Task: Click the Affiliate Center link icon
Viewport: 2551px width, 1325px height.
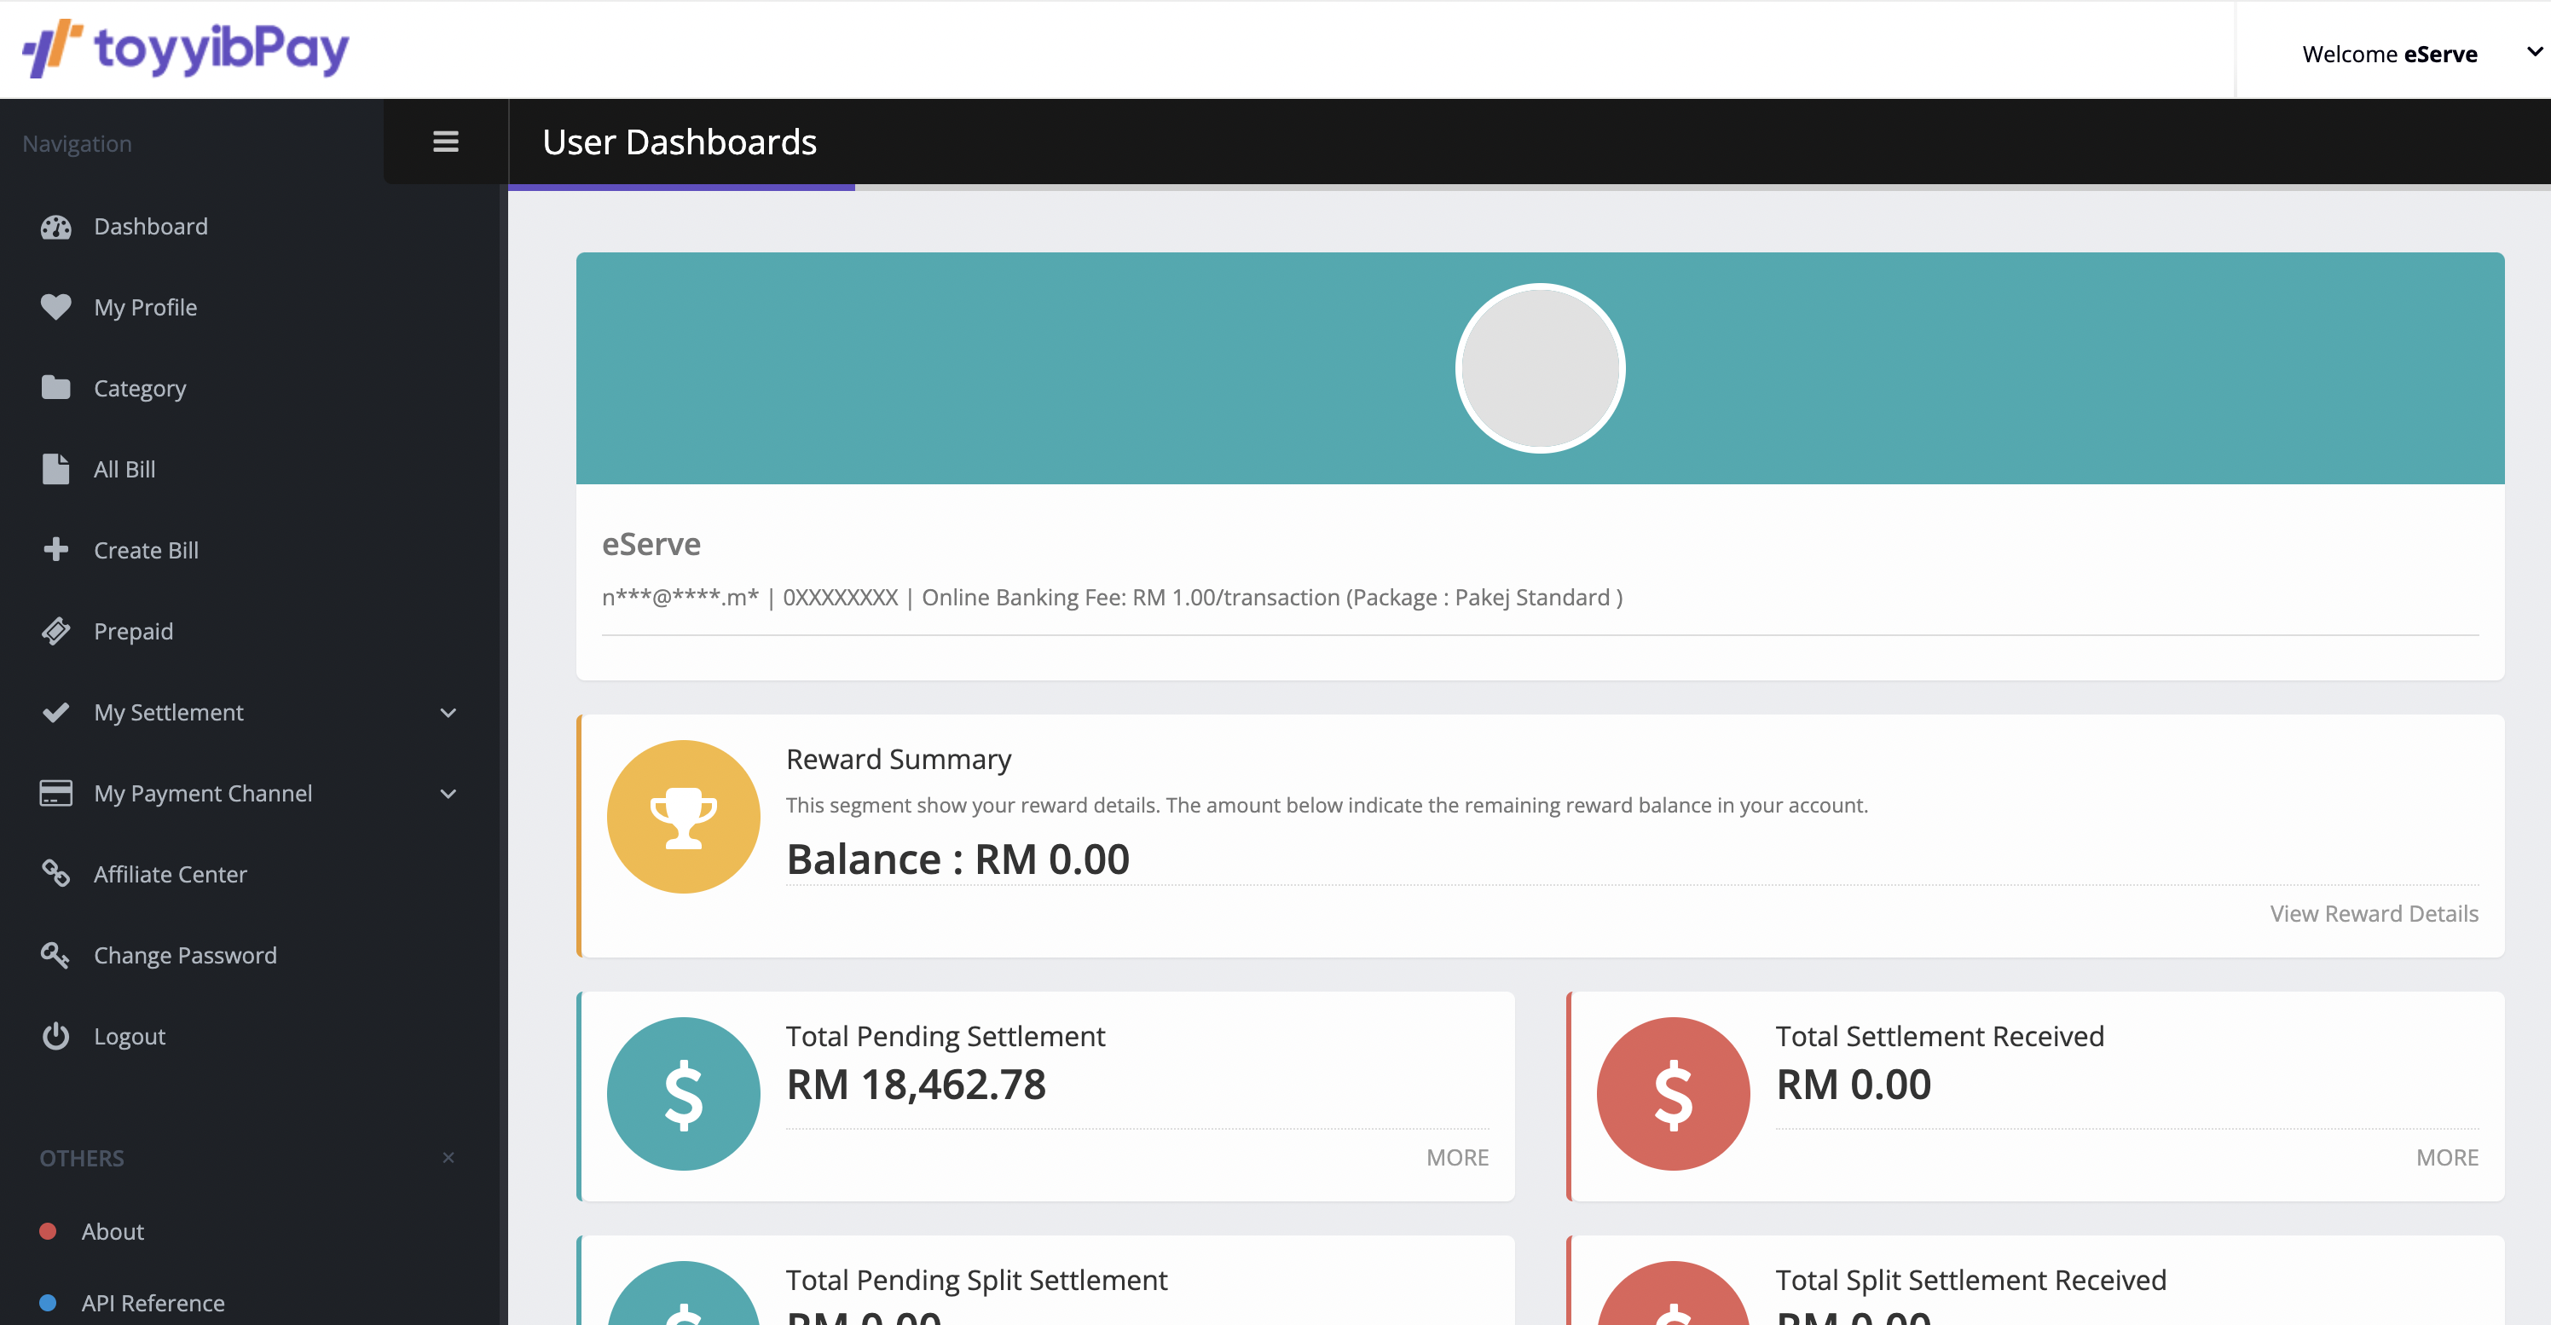Action: [x=55, y=872]
